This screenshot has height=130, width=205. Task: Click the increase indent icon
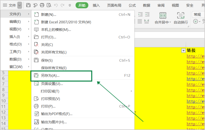pyautogui.click(x=147, y=14)
